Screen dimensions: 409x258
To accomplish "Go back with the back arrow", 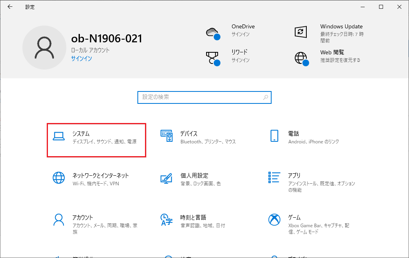I will point(10,7).
